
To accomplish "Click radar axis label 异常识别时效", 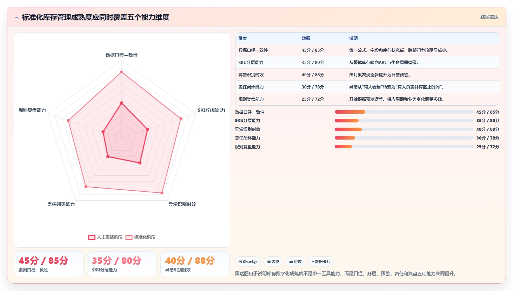I will [182, 204].
